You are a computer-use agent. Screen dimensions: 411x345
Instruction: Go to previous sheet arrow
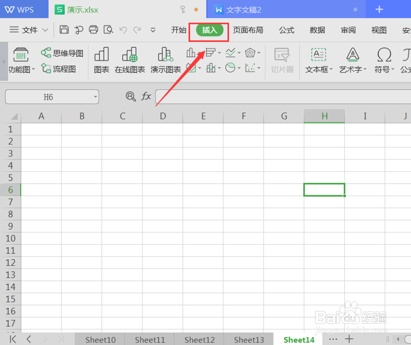29,339
